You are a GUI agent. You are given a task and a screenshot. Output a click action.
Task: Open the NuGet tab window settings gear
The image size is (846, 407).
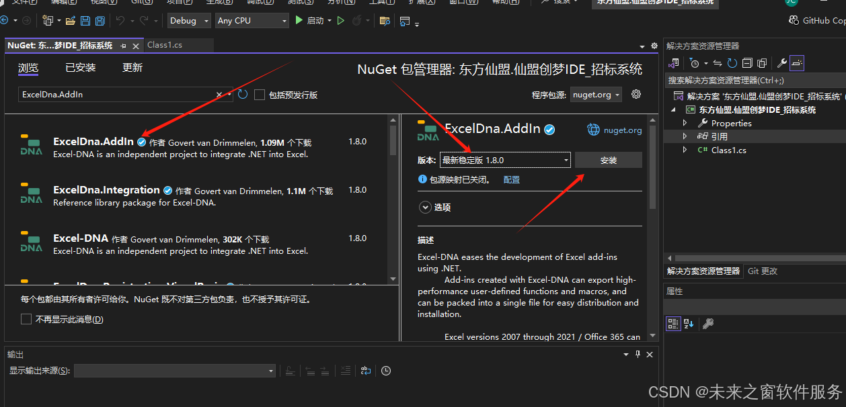pos(654,46)
